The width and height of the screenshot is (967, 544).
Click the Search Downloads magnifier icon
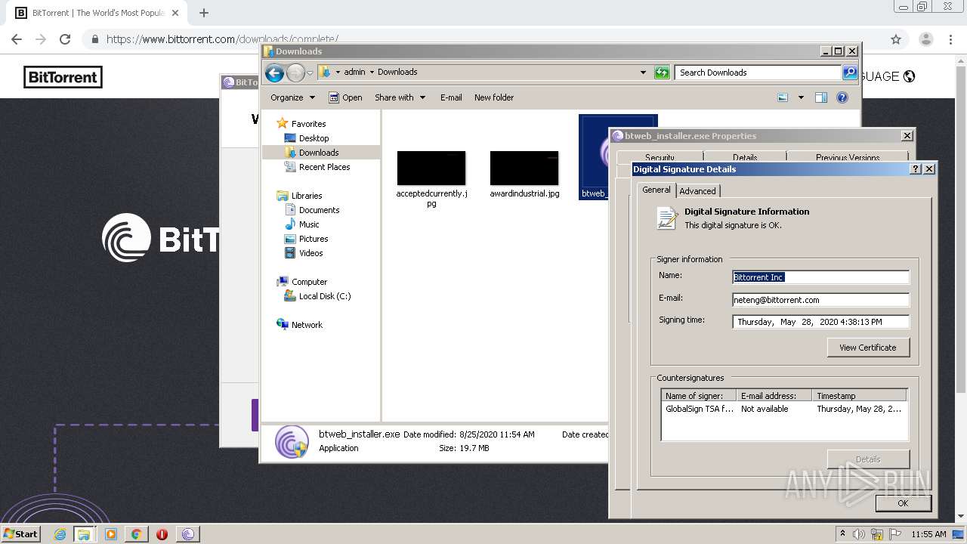coord(850,73)
